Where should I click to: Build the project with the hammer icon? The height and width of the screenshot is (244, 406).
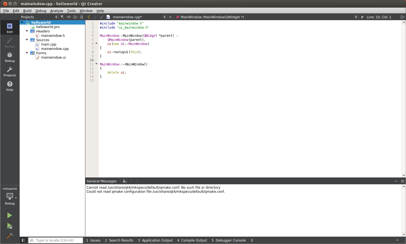pyautogui.click(x=10, y=236)
